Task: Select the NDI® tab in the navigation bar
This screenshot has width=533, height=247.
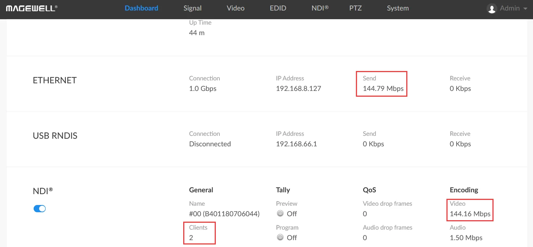Action: 320,8
